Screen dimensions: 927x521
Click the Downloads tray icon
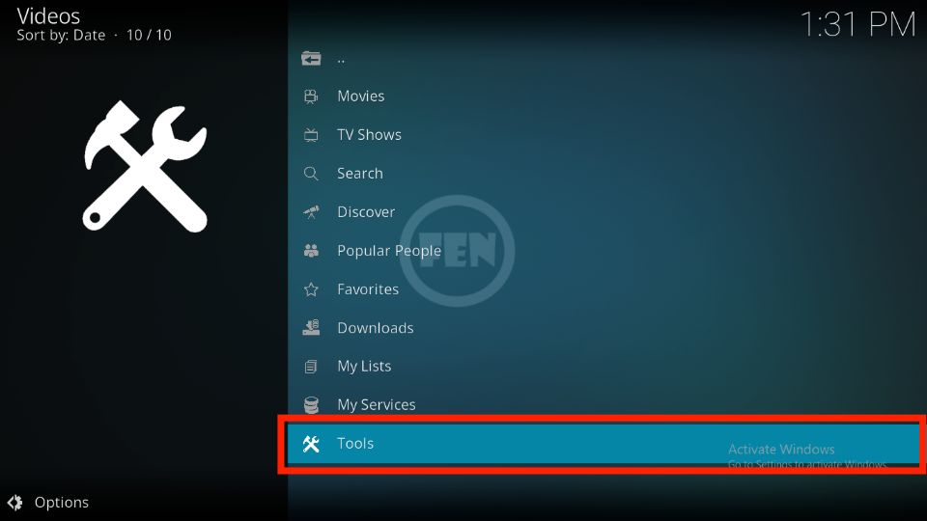[311, 327]
